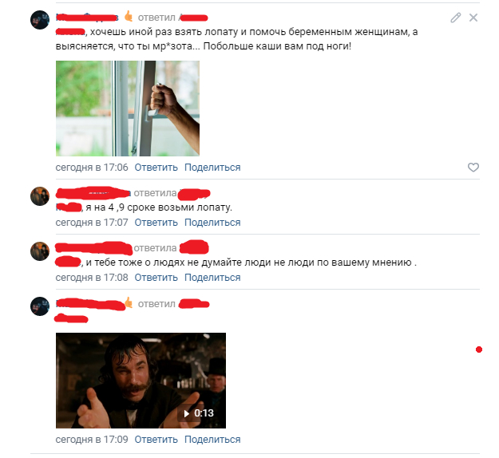The image size is (499, 458).
Task: Click the orange hand emoji in 17:09 comment
Action: click(129, 302)
